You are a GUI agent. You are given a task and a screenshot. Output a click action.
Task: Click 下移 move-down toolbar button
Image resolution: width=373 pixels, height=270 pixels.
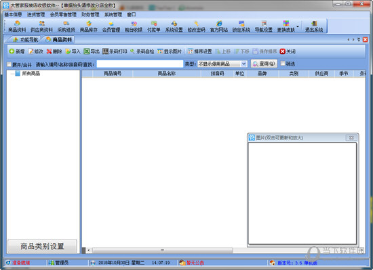pyautogui.click(x=241, y=51)
